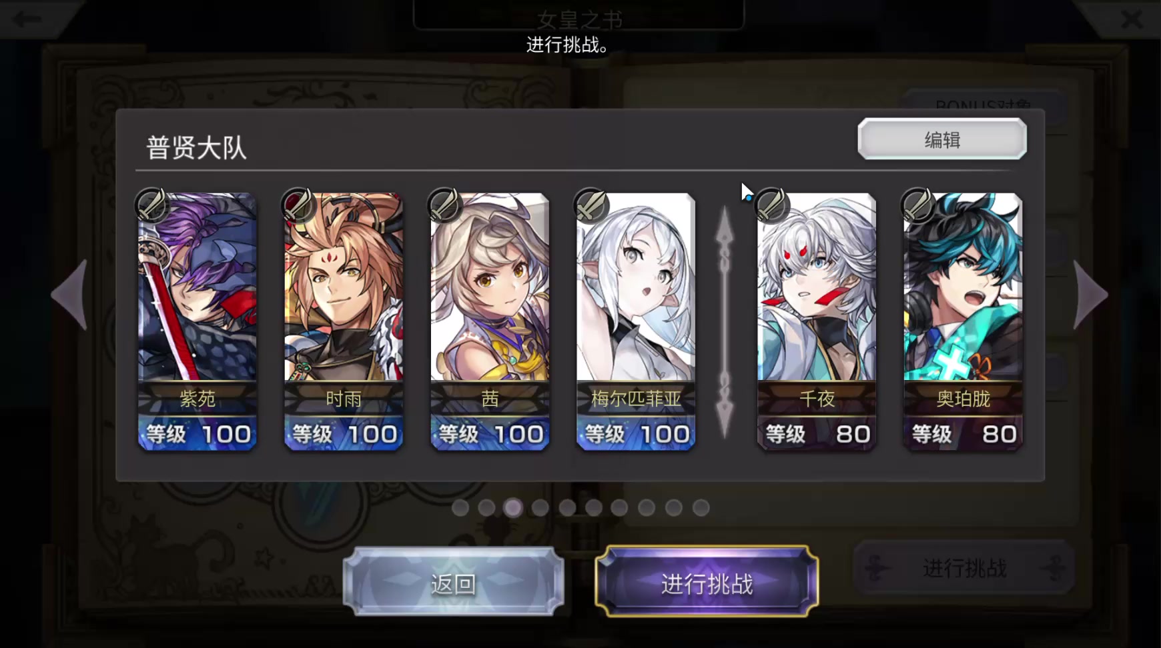Screen dimensions: 1161x648
Task: Click the sword icon on 茜's card
Action: (x=445, y=205)
